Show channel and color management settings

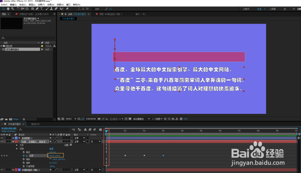click(107, 119)
